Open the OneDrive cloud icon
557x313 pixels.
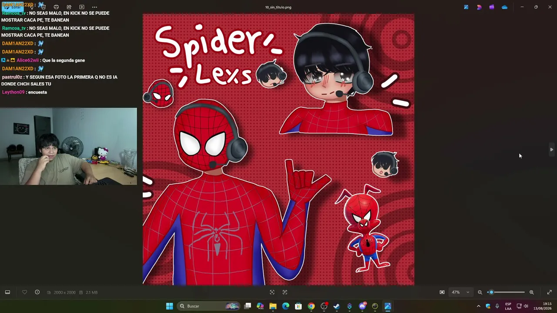504,7
